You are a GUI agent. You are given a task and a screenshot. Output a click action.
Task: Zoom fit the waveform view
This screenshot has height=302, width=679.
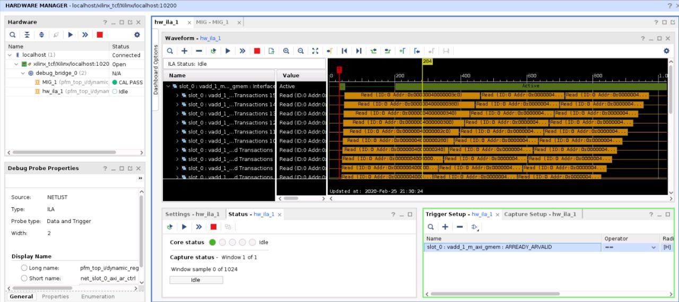coord(315,51)
